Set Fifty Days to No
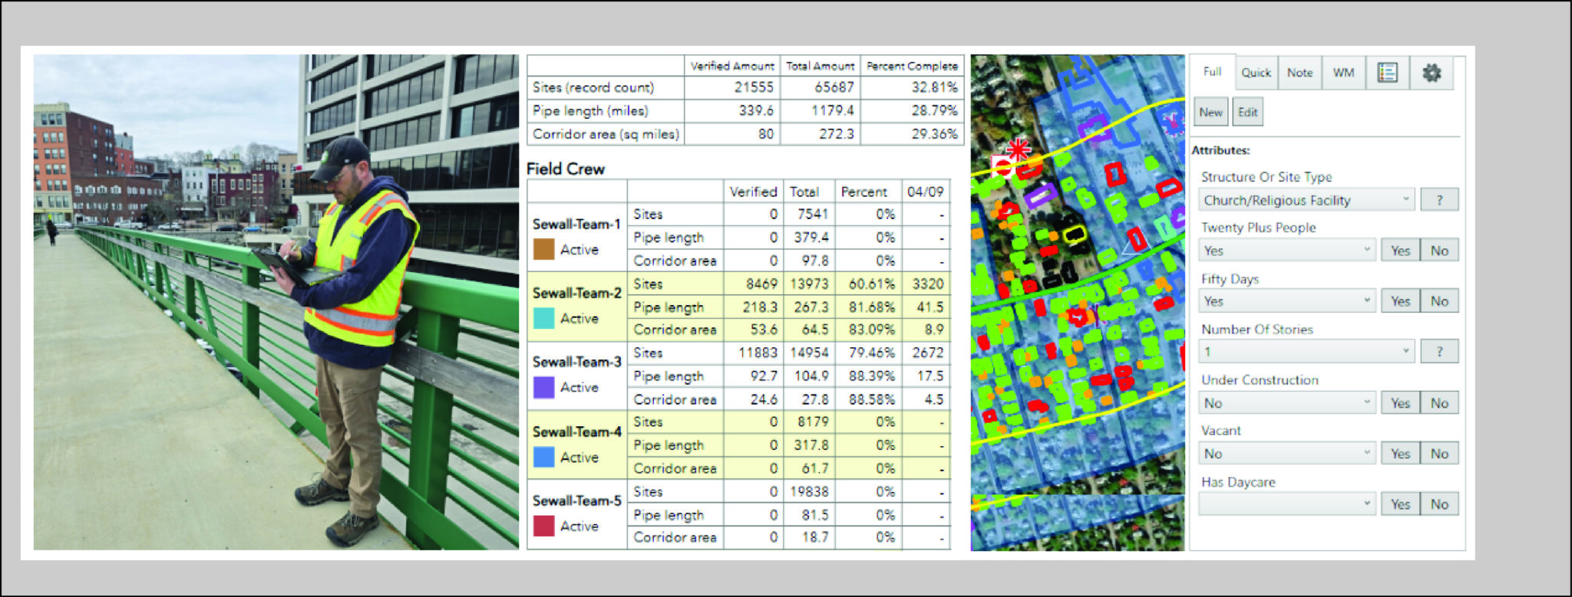Image resolution: width=1572 pixels, height=597 pixels. pyautogui.click(x=1439, y=301)
